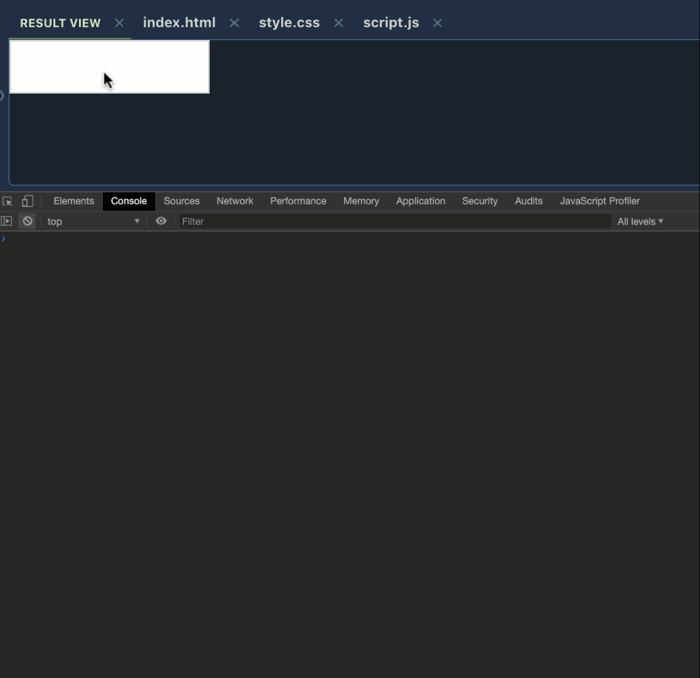
Task: Open the Performance panel
Action: pos(298,202)
